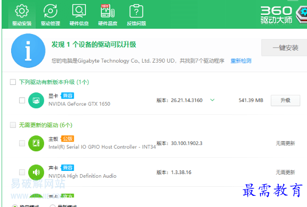Open the 硬件温度 tab
307x207 pixels.
tap(108, 15)
